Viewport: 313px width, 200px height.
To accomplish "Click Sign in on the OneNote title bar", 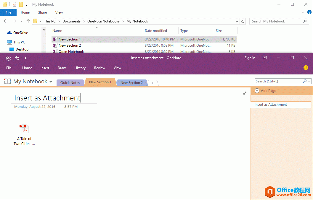I will [x=250, y=58].
